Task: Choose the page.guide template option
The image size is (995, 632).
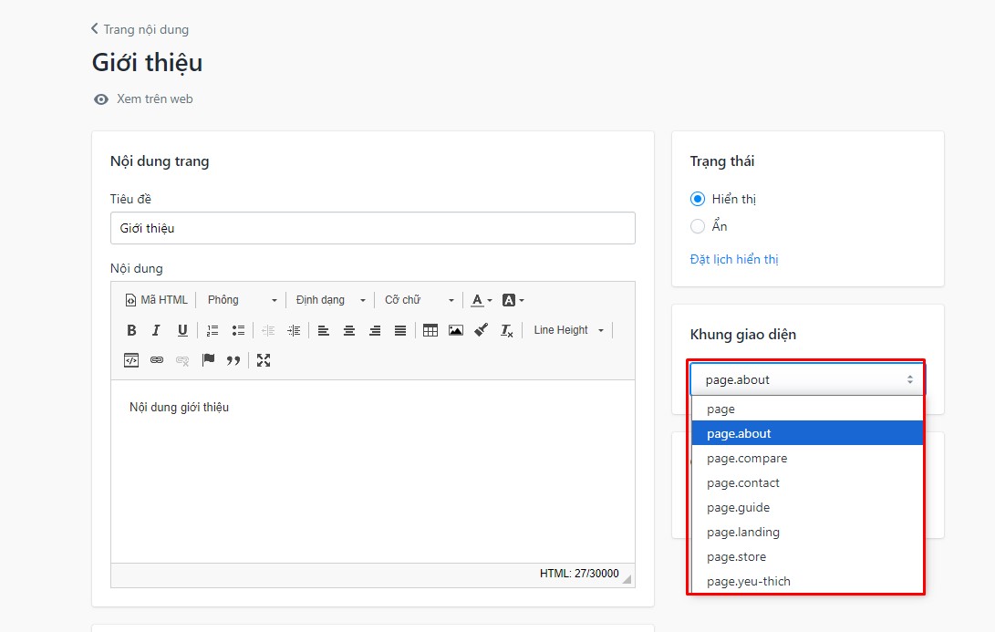Action: (x=806, y=508)
